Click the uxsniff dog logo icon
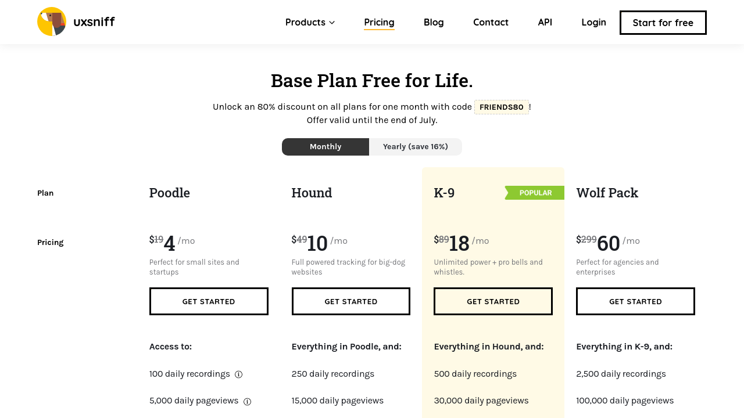This screenshot has width=744, height=418. (52, 21)
